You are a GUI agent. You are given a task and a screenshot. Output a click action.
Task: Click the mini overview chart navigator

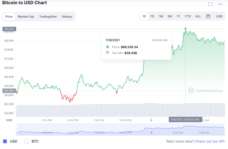(121, 129)
